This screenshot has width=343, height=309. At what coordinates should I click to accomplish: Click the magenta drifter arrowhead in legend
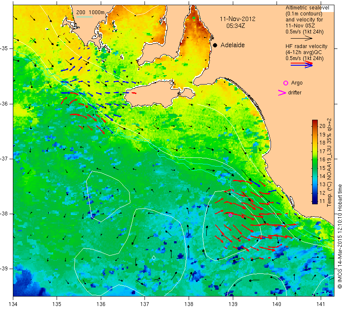[282, 93]
